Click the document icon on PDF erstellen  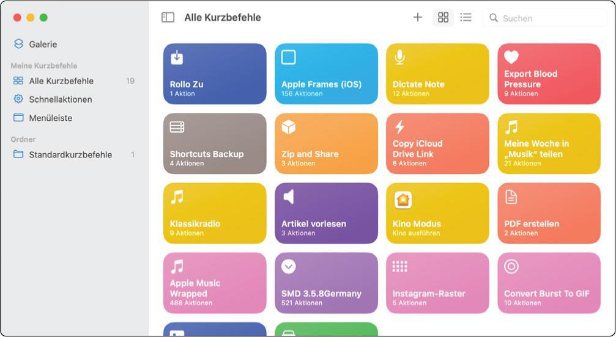511,197
